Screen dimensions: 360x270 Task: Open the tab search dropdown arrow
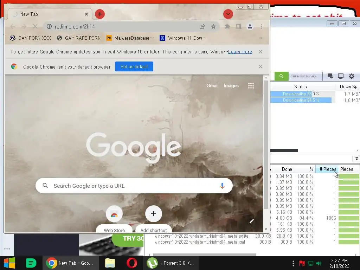(228, 14)
